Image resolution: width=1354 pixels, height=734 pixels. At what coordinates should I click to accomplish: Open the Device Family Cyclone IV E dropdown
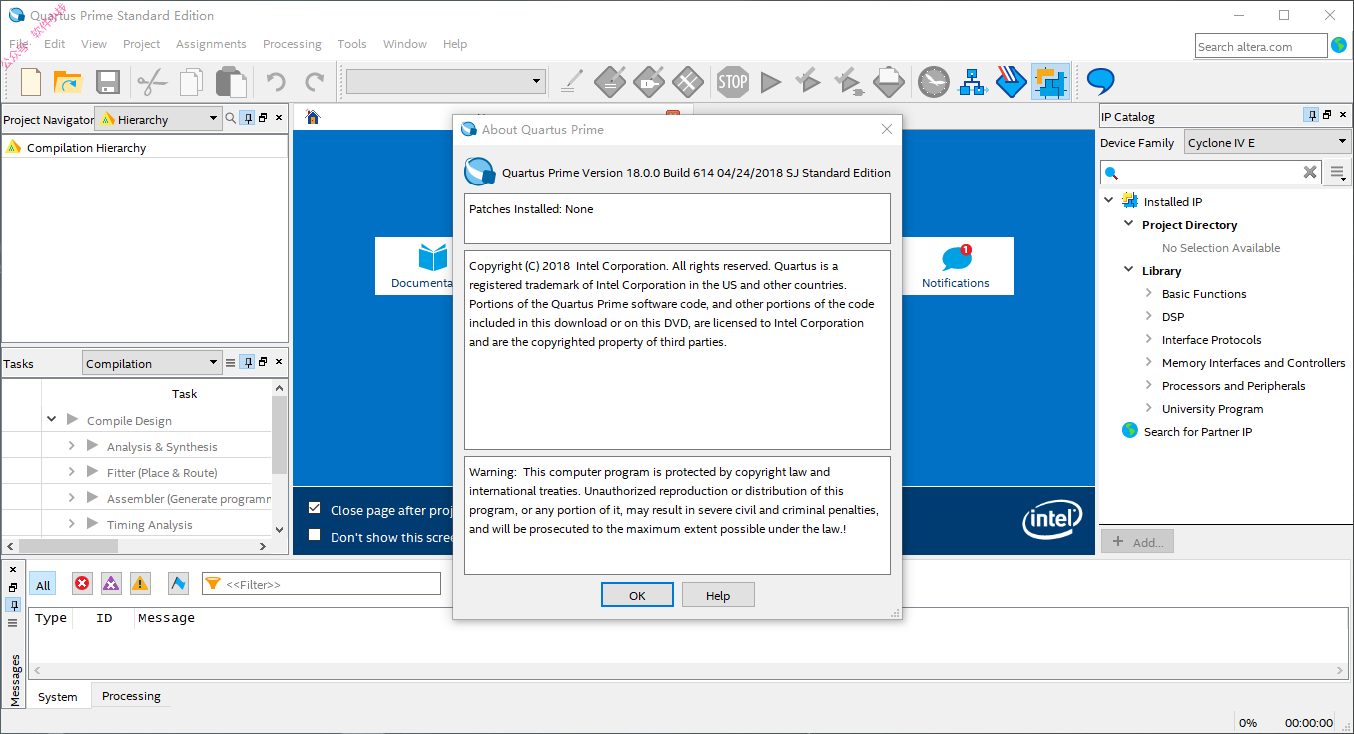click(1268, 143)
